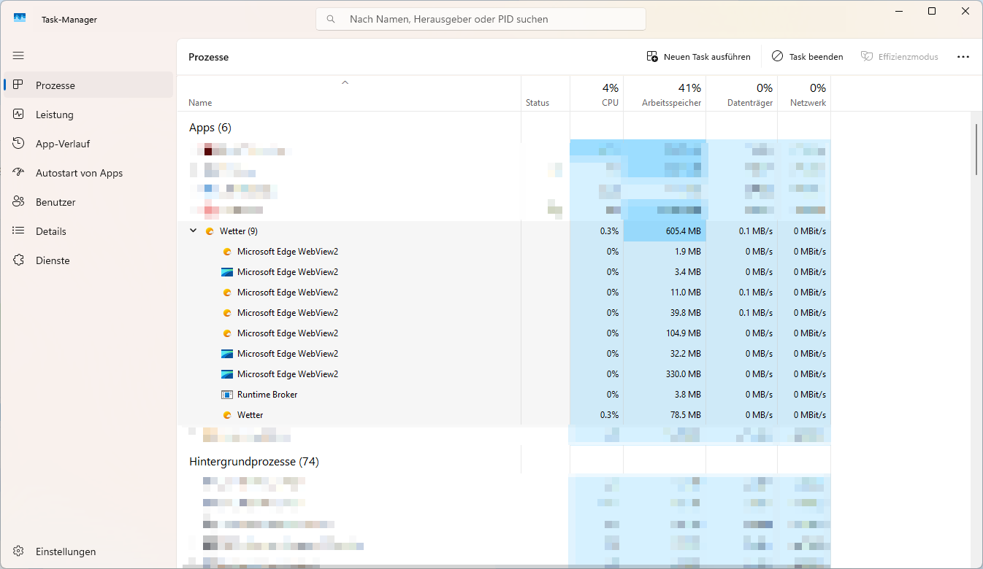Click the Details list icon
983x569 pixels.
(18, 231)
